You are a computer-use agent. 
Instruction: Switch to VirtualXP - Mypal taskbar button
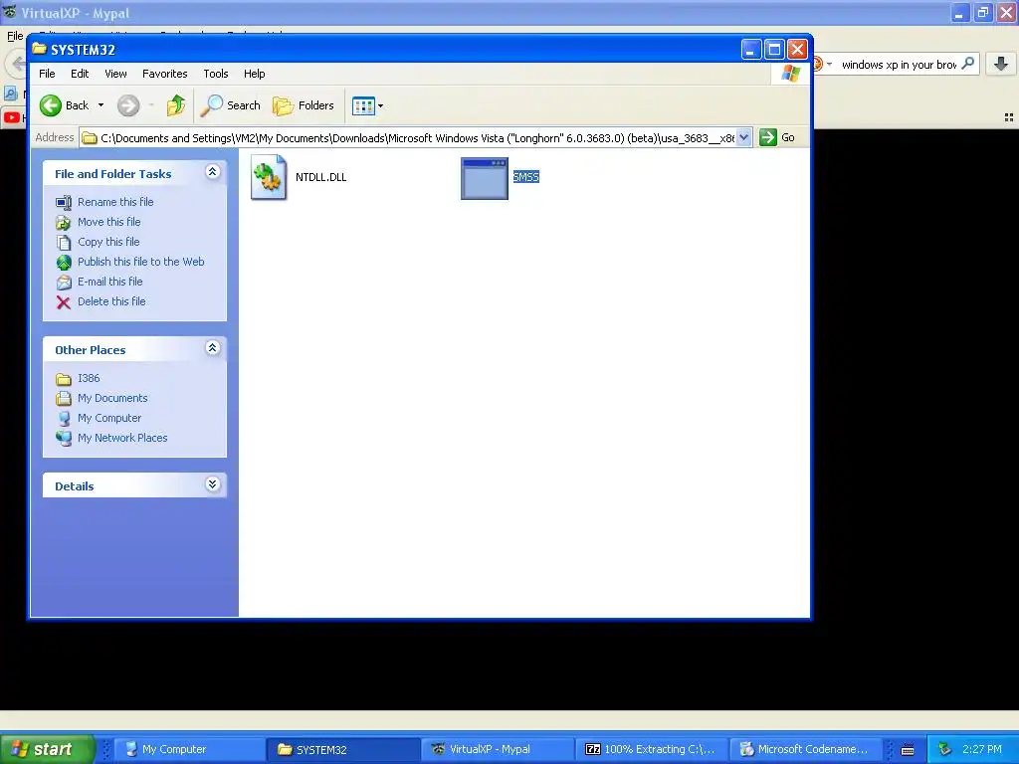coord(497,750)
